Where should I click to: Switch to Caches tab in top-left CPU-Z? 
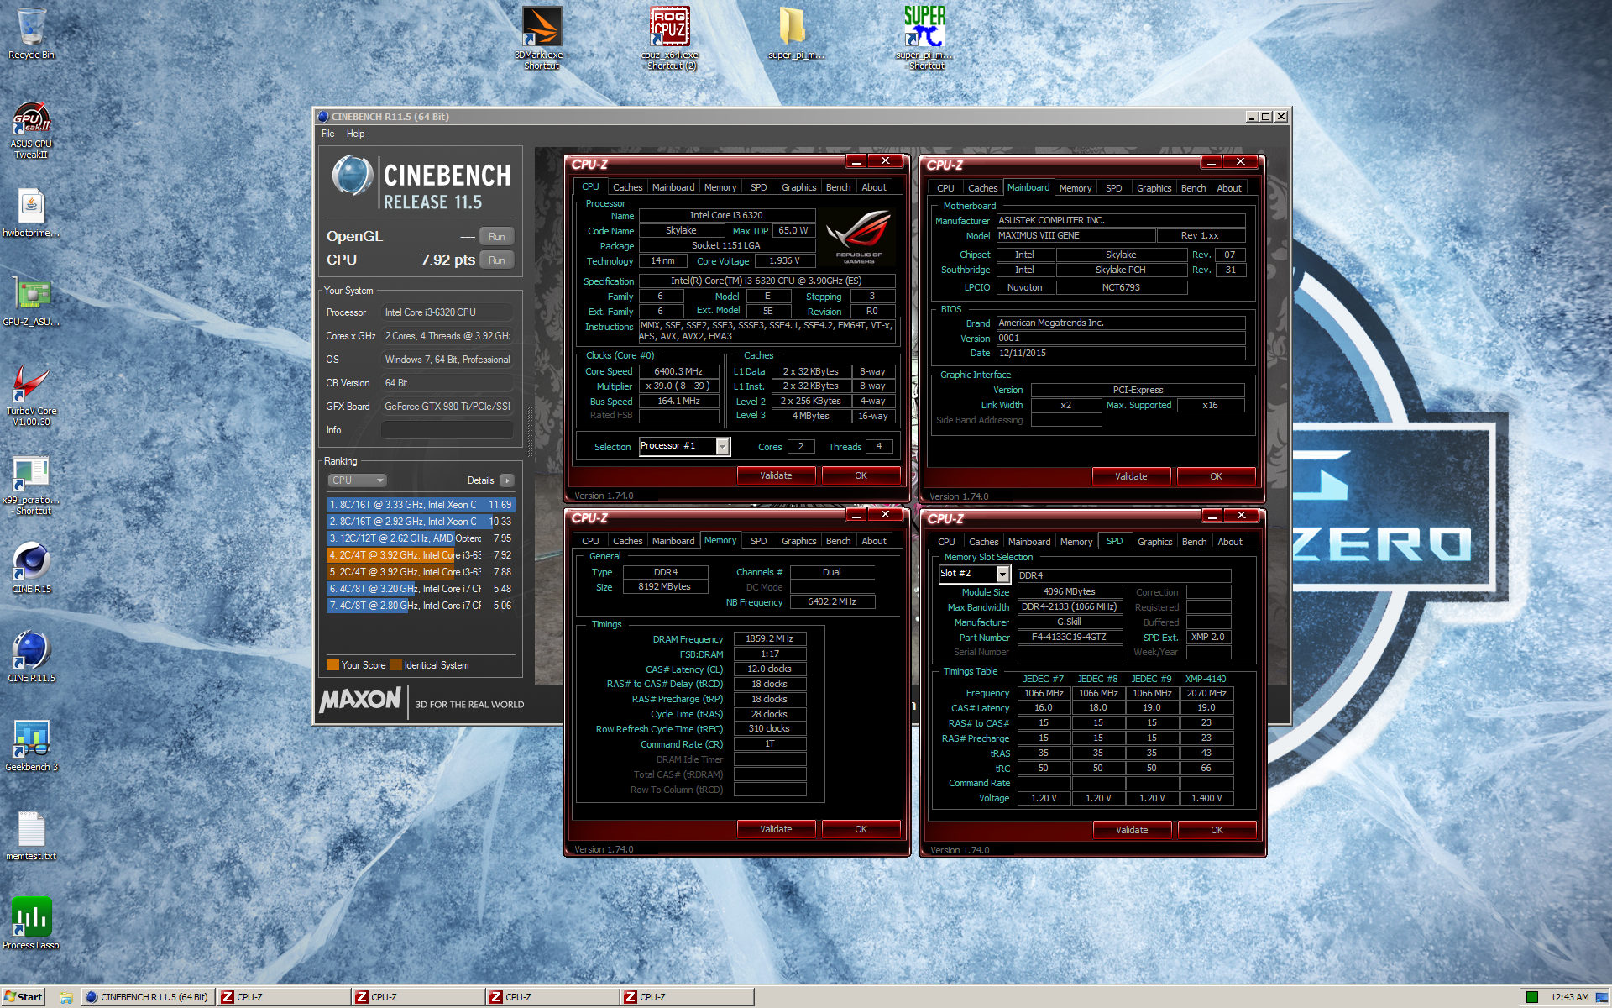point(627,187)
